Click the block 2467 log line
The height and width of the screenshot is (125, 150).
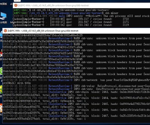pyautogui.click(x=76, y=117)
